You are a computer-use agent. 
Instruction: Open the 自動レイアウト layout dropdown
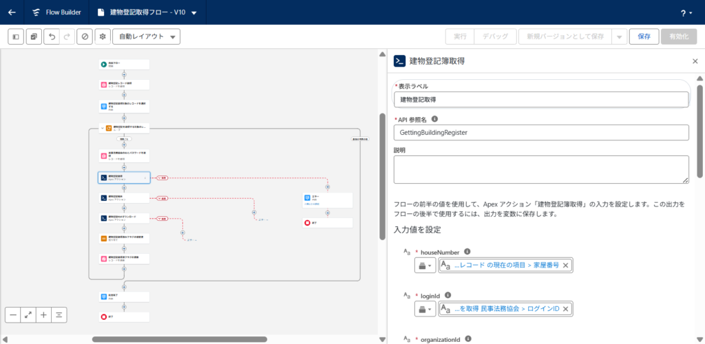[147, 37]
